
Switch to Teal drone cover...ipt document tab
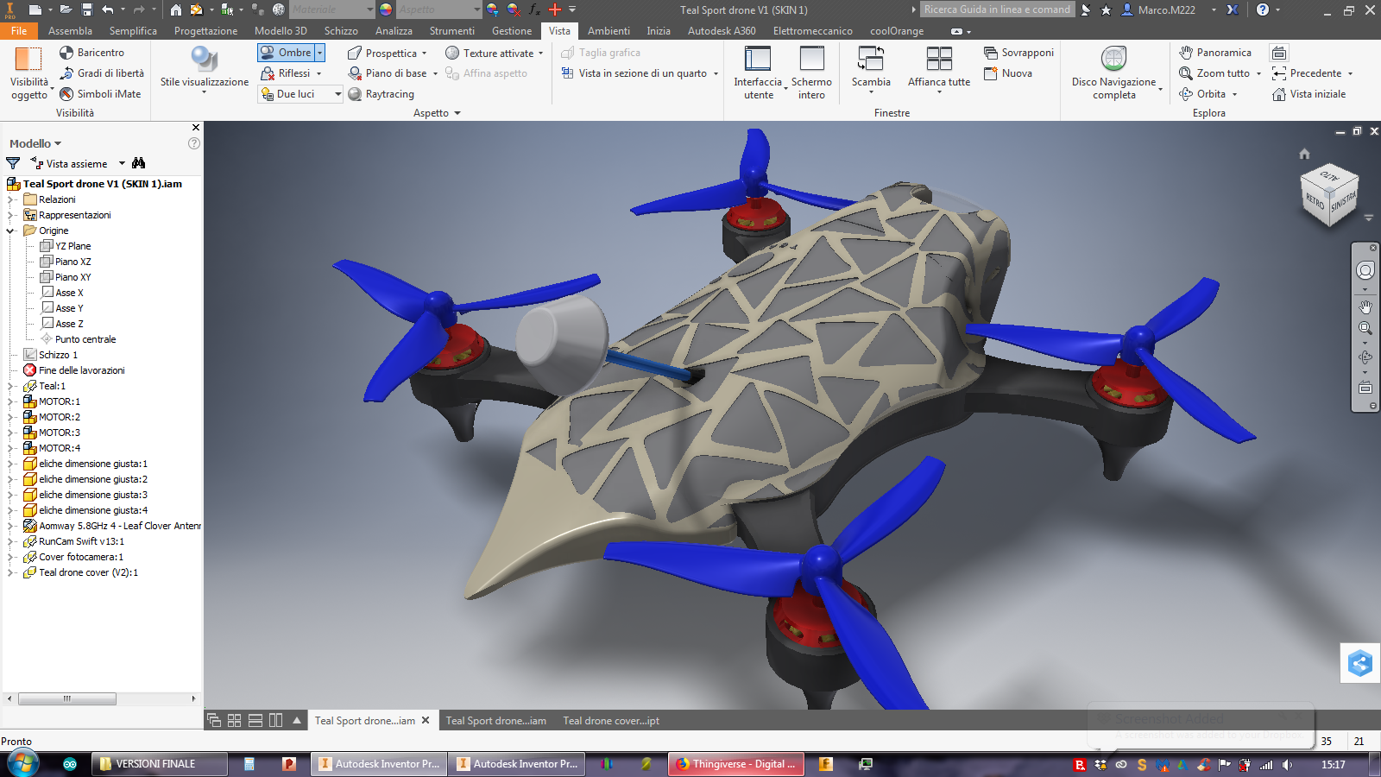pos(611,721)
